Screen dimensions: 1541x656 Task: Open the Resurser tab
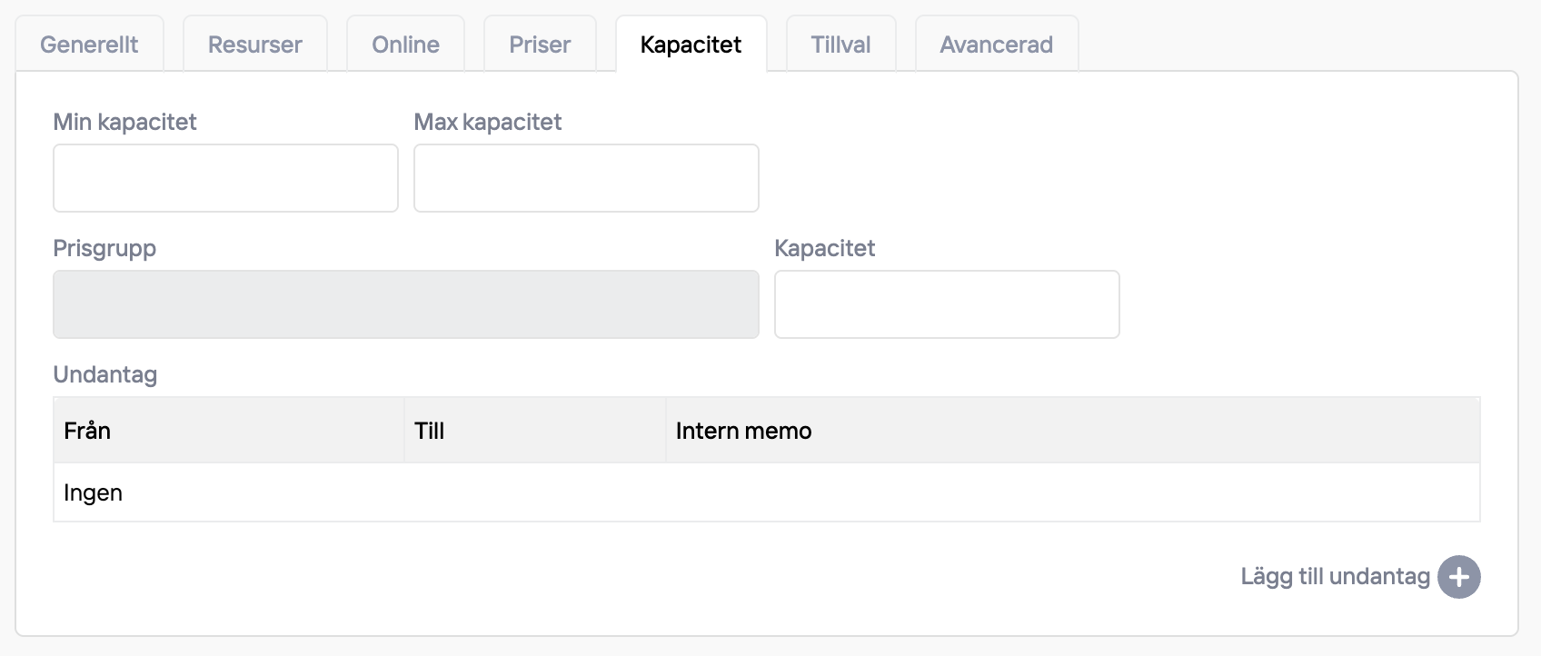254,45
